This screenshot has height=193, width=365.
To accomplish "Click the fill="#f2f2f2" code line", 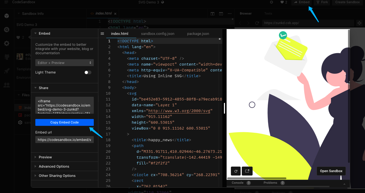I will 153,163.
